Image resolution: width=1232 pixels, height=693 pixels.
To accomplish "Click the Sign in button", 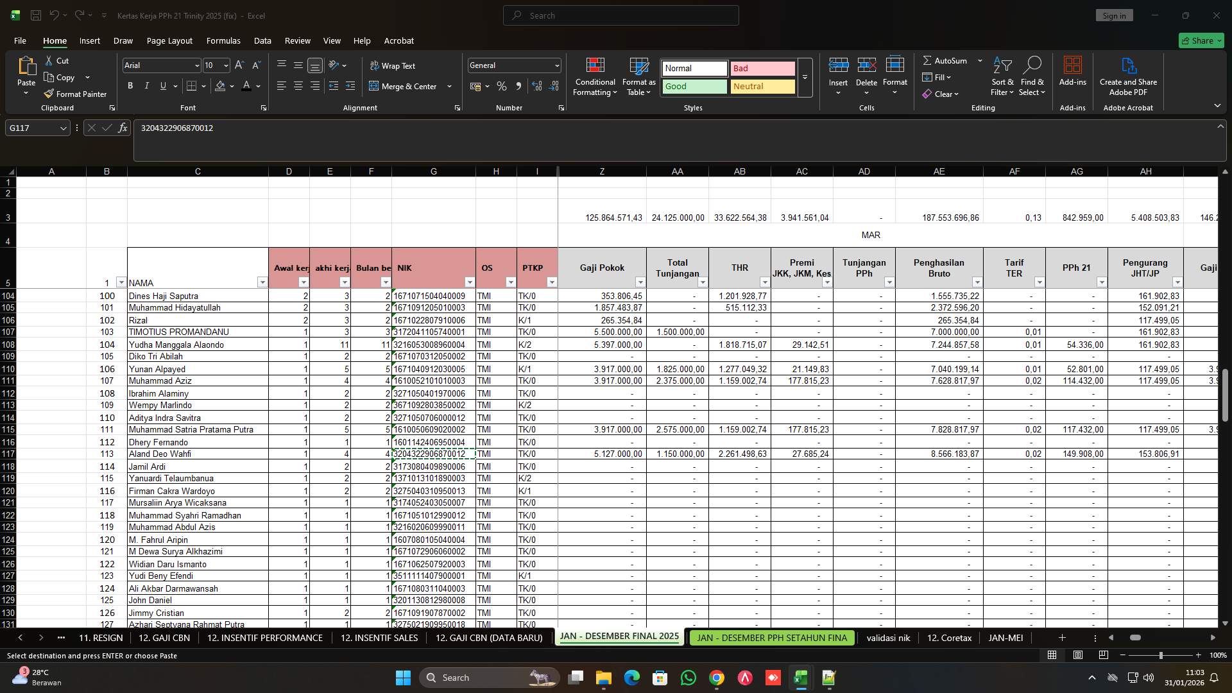I will click(x=1114, y=15).
